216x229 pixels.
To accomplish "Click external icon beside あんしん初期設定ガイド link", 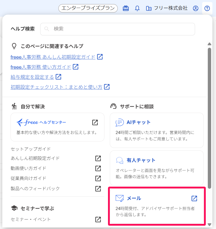I will coord(100,57).
